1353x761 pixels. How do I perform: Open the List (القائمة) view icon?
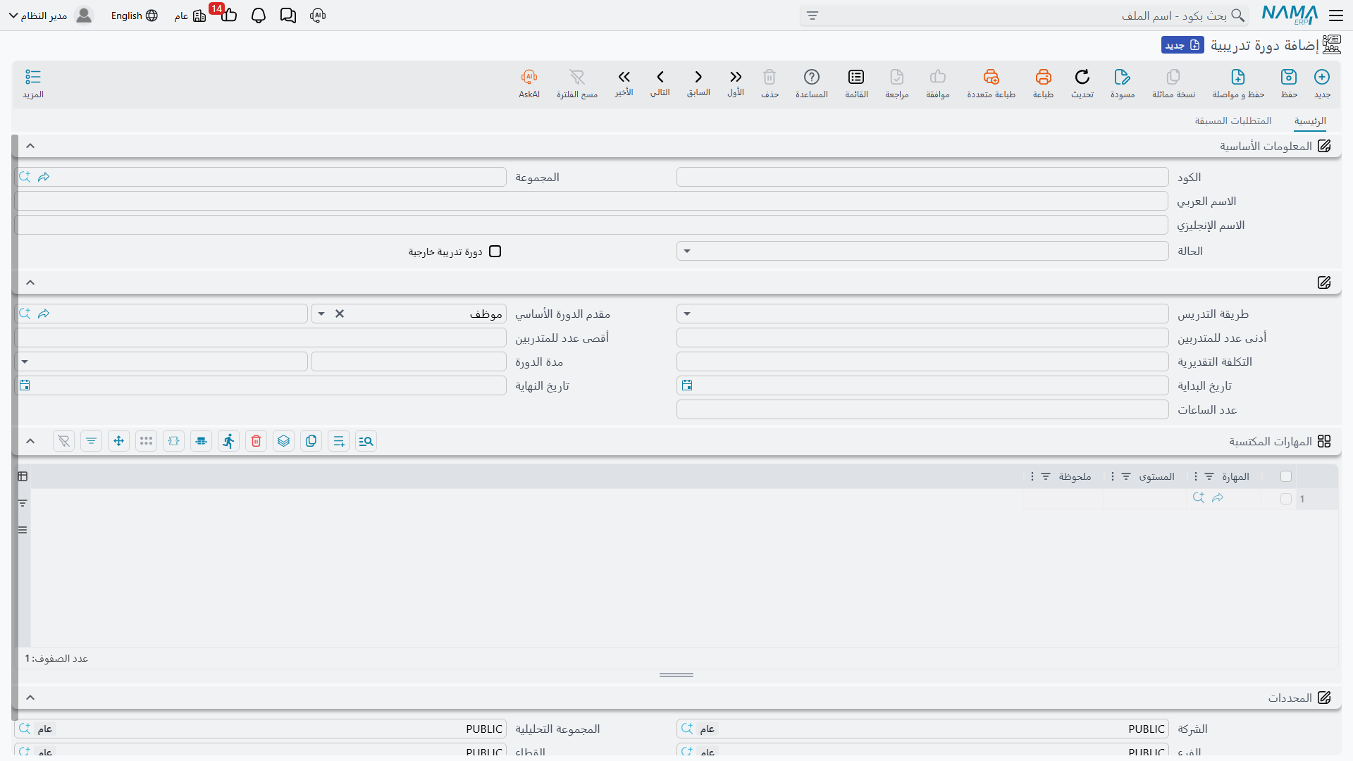856,77
